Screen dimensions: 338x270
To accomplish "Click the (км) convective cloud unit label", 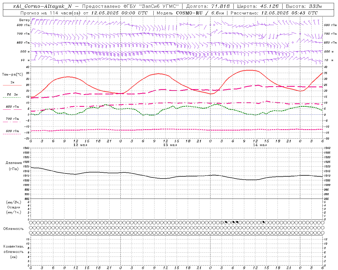I will point(14,257).
